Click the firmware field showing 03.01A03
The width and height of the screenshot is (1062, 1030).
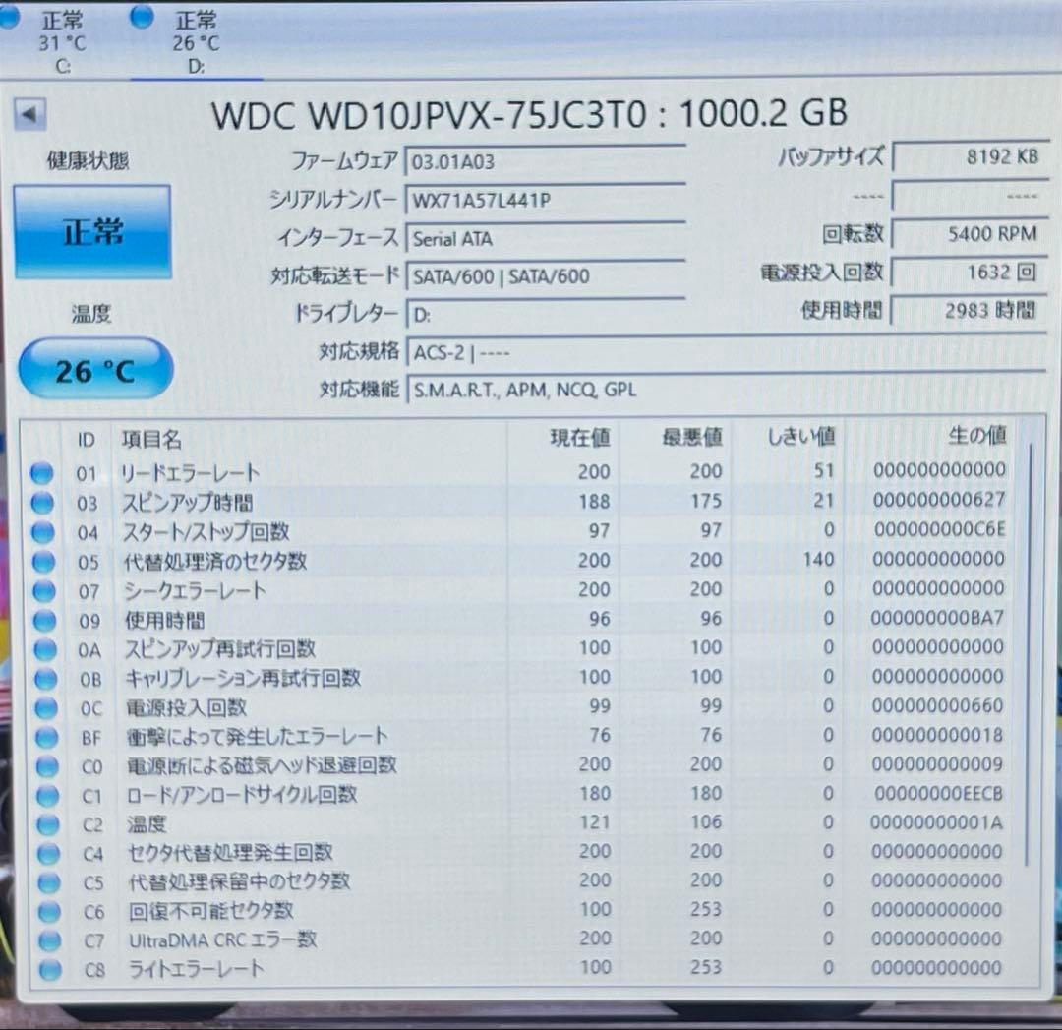click(546, 161)
